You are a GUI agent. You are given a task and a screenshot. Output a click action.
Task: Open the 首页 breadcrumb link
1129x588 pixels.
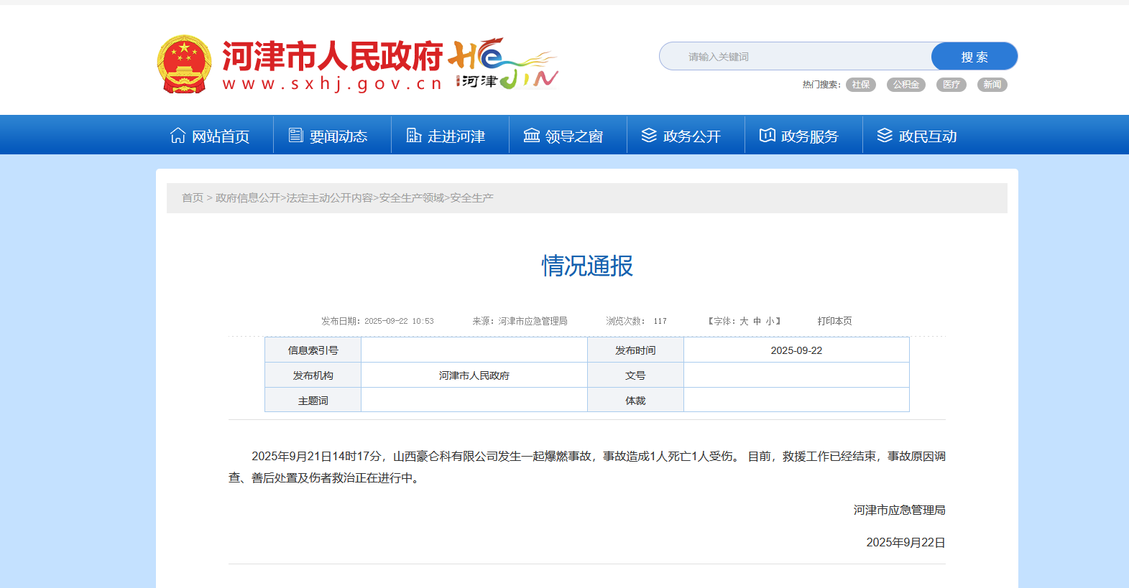pos(192,198)
